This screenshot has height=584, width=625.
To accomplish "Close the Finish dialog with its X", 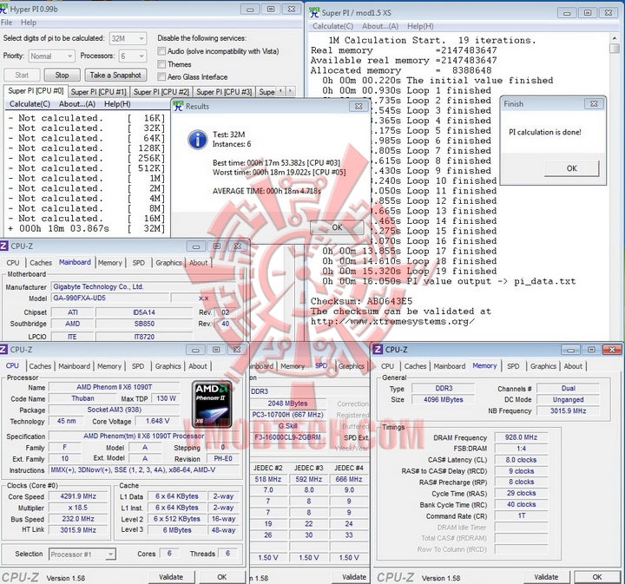I will click(594, 103).
